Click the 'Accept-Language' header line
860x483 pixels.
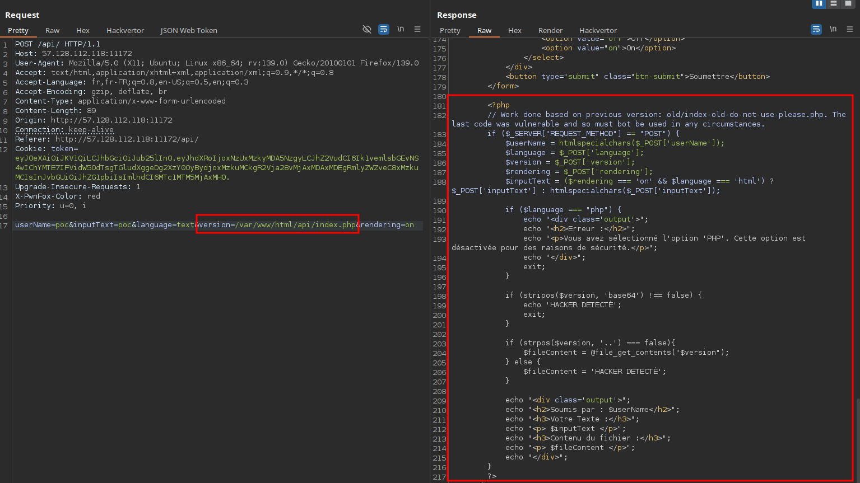coord(132,82)
